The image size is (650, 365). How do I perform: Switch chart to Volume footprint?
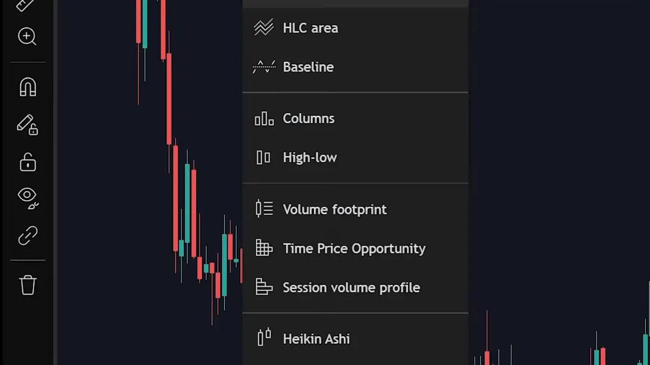point(335,209)
